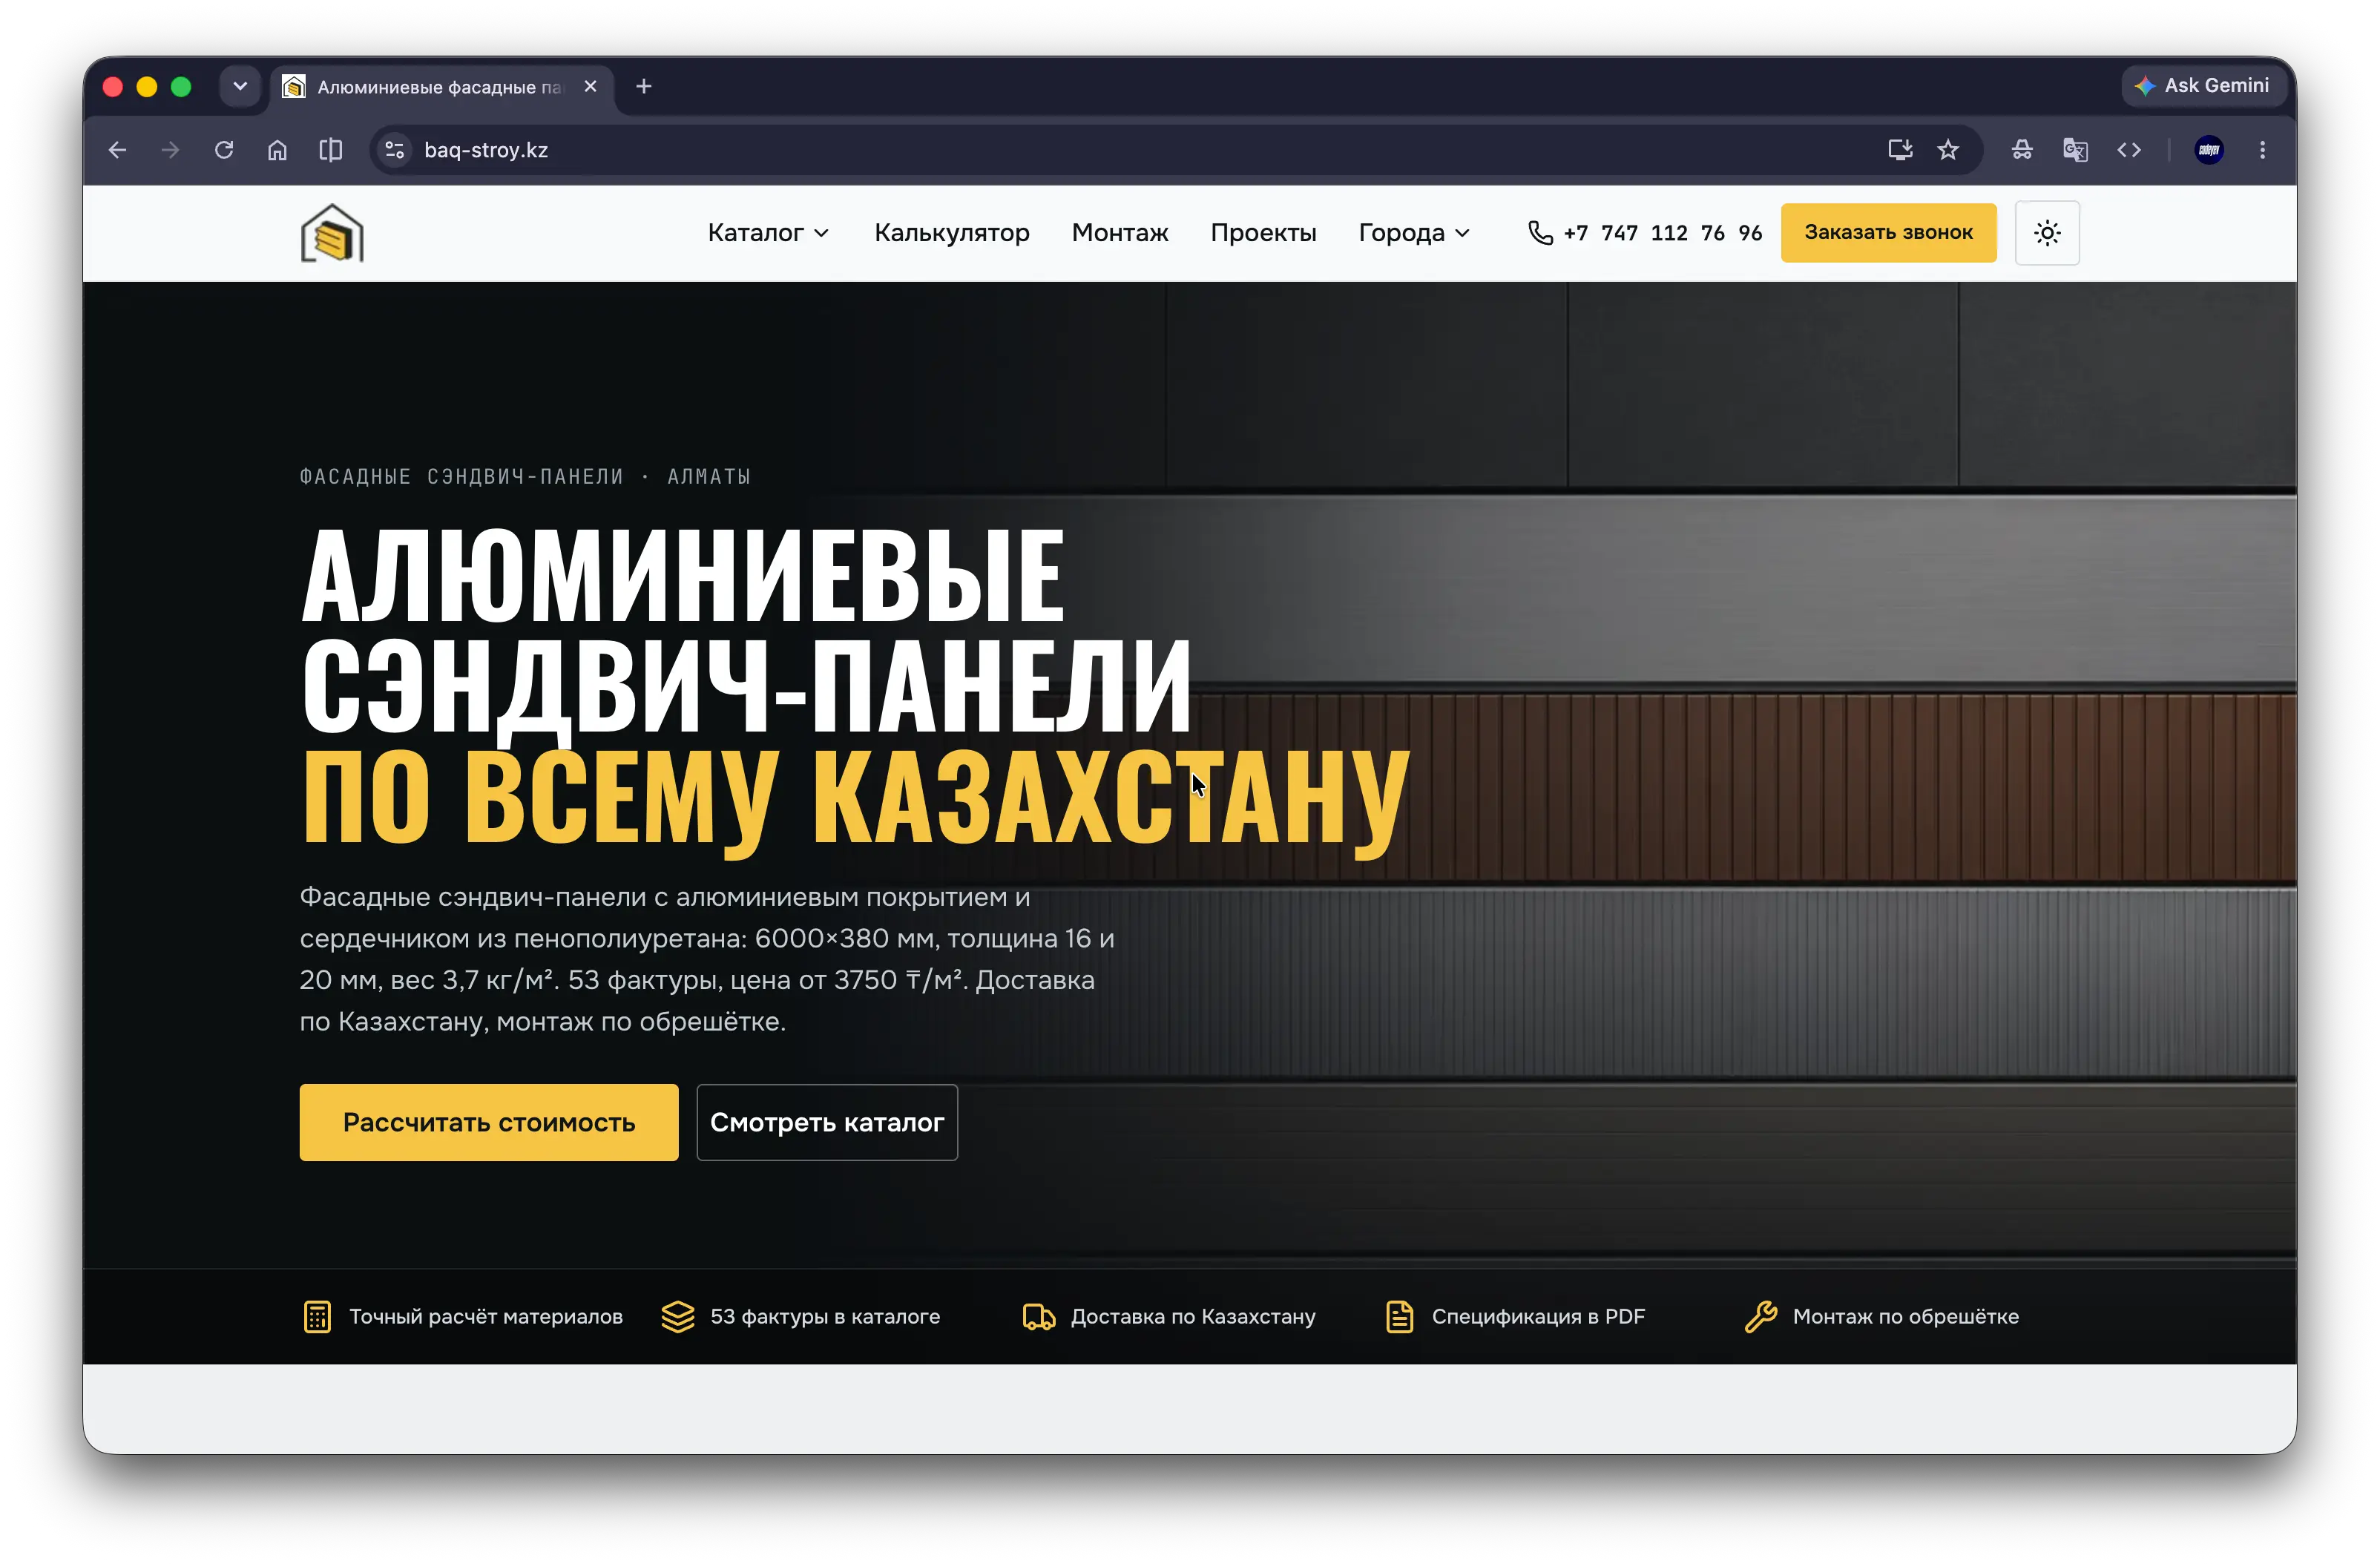
Task: Click the address bar URL baq-stroy.kz
Action: [x=486, y=150]
